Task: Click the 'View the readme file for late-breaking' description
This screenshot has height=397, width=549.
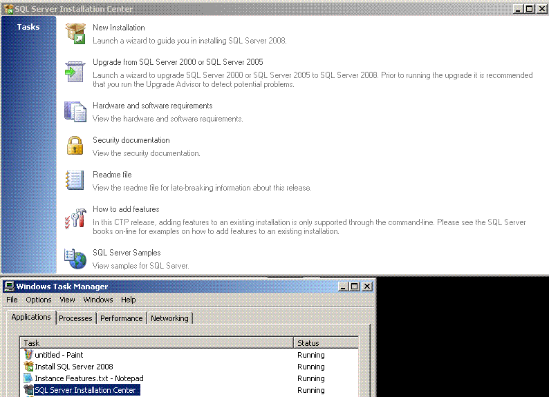Action: [x=202, y=188]
